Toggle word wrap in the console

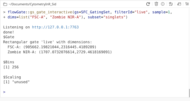point(171,4)
